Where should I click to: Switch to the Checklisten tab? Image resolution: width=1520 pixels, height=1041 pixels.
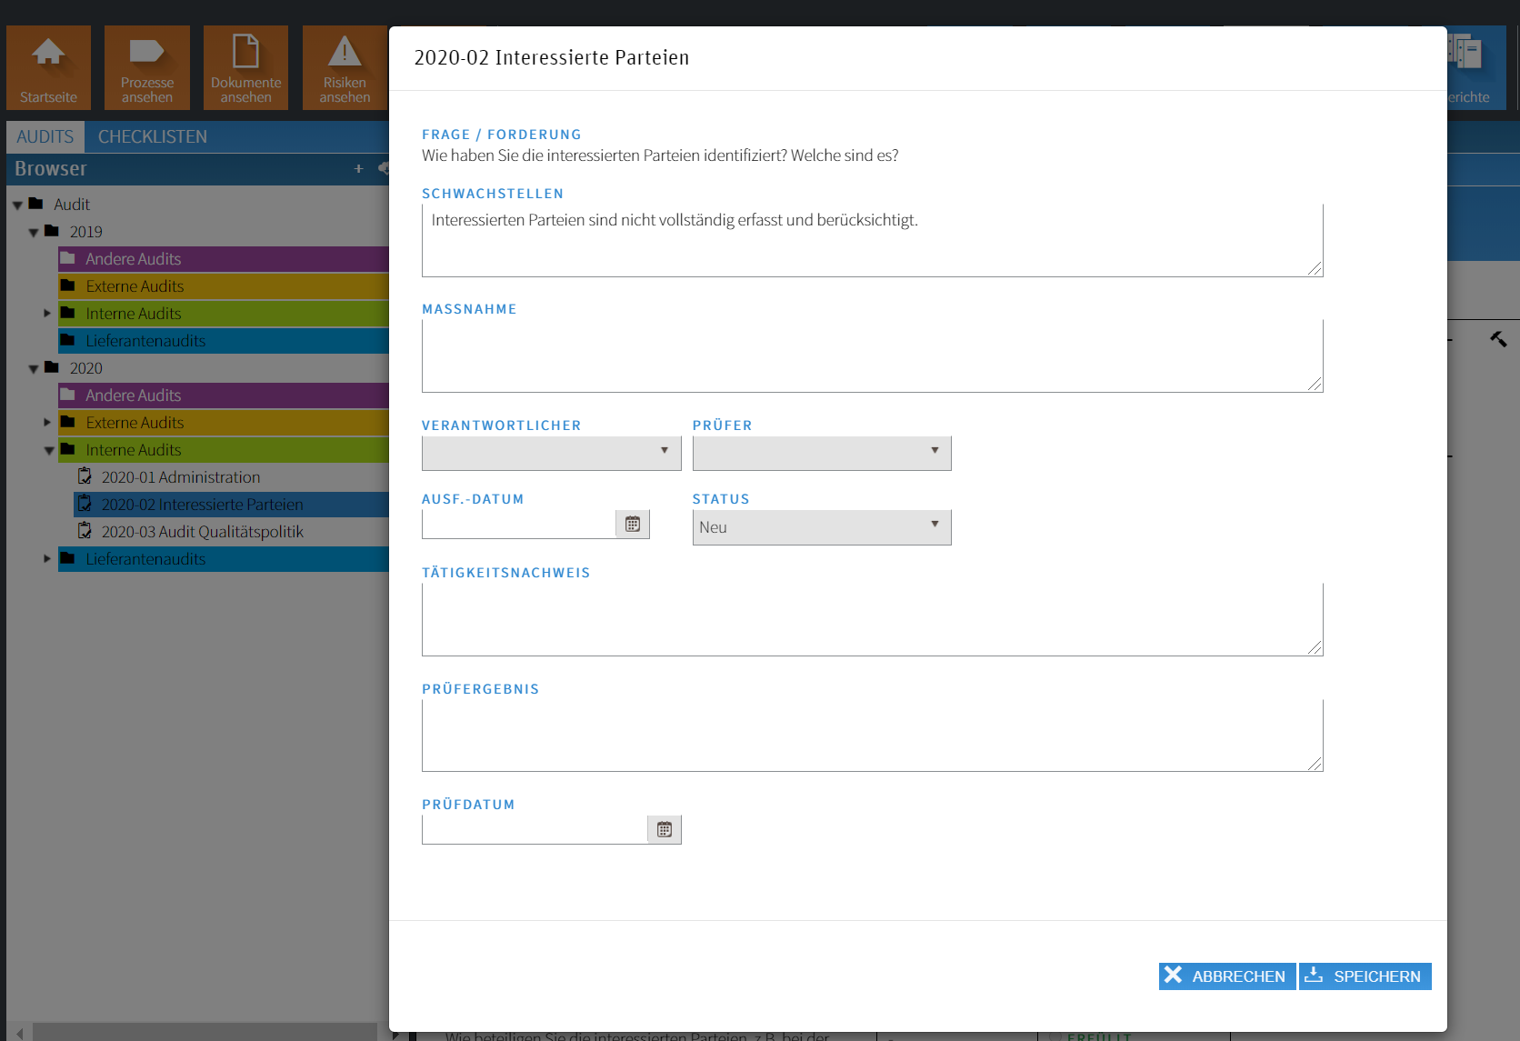[153, 137]
